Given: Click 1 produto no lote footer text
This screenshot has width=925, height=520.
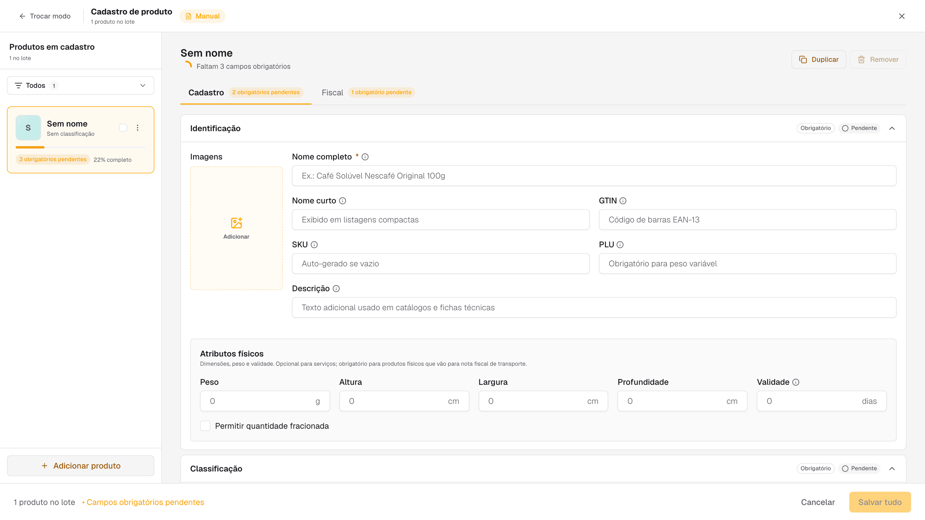Looking at the screenshot, I should [x=45, y=502].
